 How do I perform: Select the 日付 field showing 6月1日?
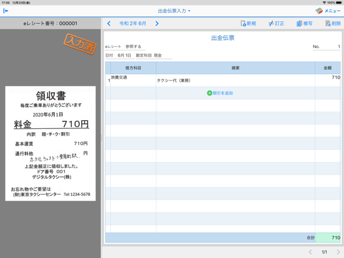point(120,55)
